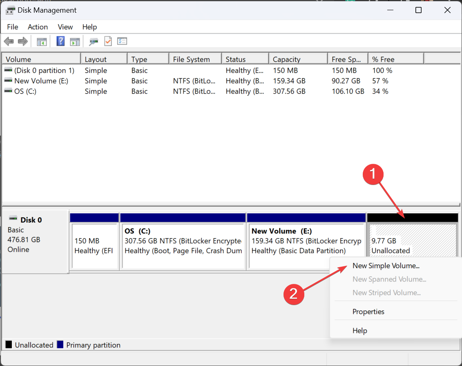Click the Unallocated legend label
The width and height of the screenshot is (462, 366).
[x=34, y=345]
